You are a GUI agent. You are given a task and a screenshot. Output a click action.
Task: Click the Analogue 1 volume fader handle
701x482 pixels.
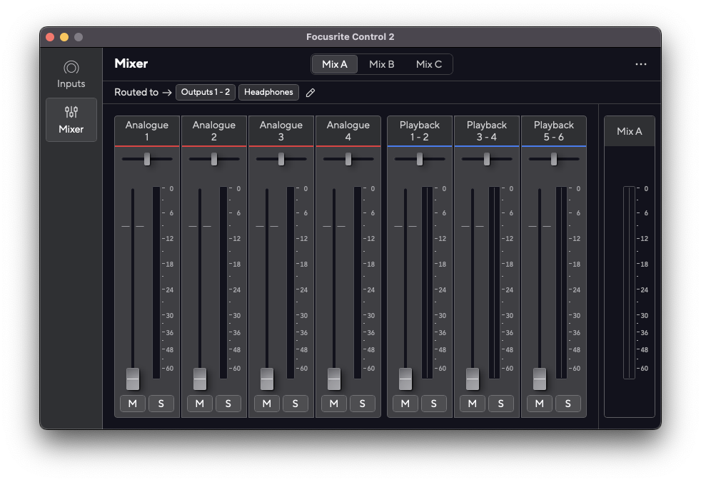[133, 379]
